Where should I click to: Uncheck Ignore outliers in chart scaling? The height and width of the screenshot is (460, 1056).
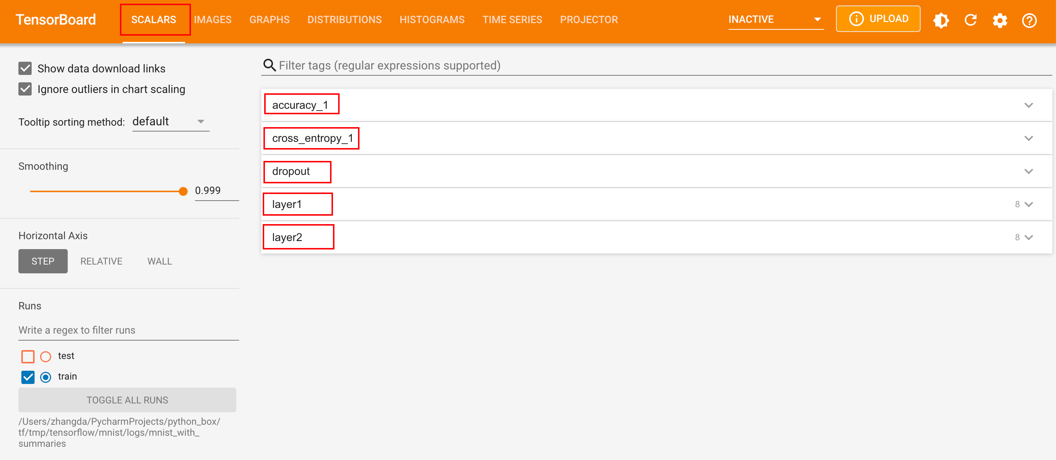(x=25, y=89)
